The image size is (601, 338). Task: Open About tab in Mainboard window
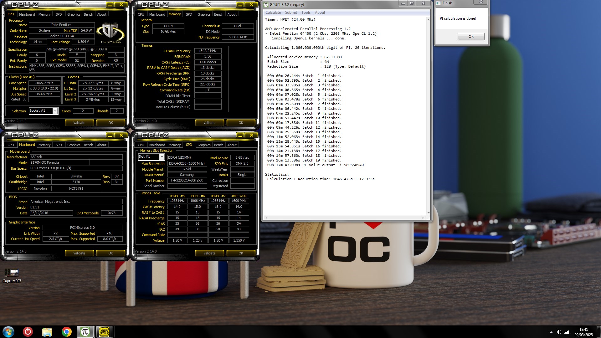[101, 145]
